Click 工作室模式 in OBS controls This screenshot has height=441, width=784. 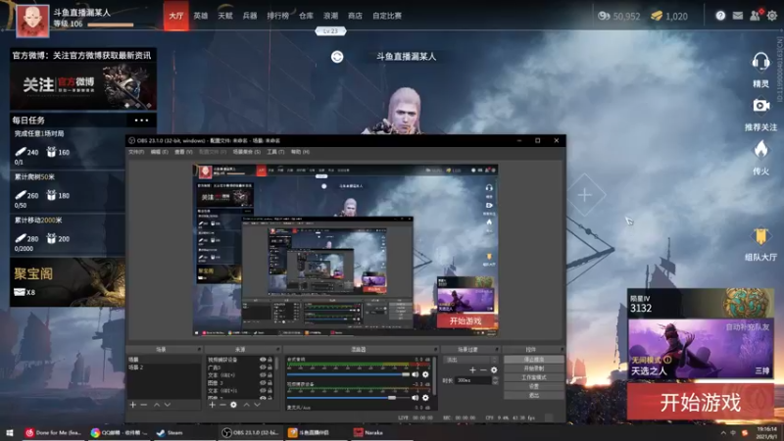click(x=534, y=377)
